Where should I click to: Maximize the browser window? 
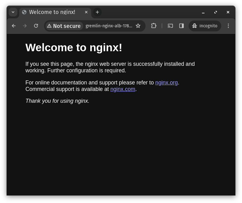(216, 12)
